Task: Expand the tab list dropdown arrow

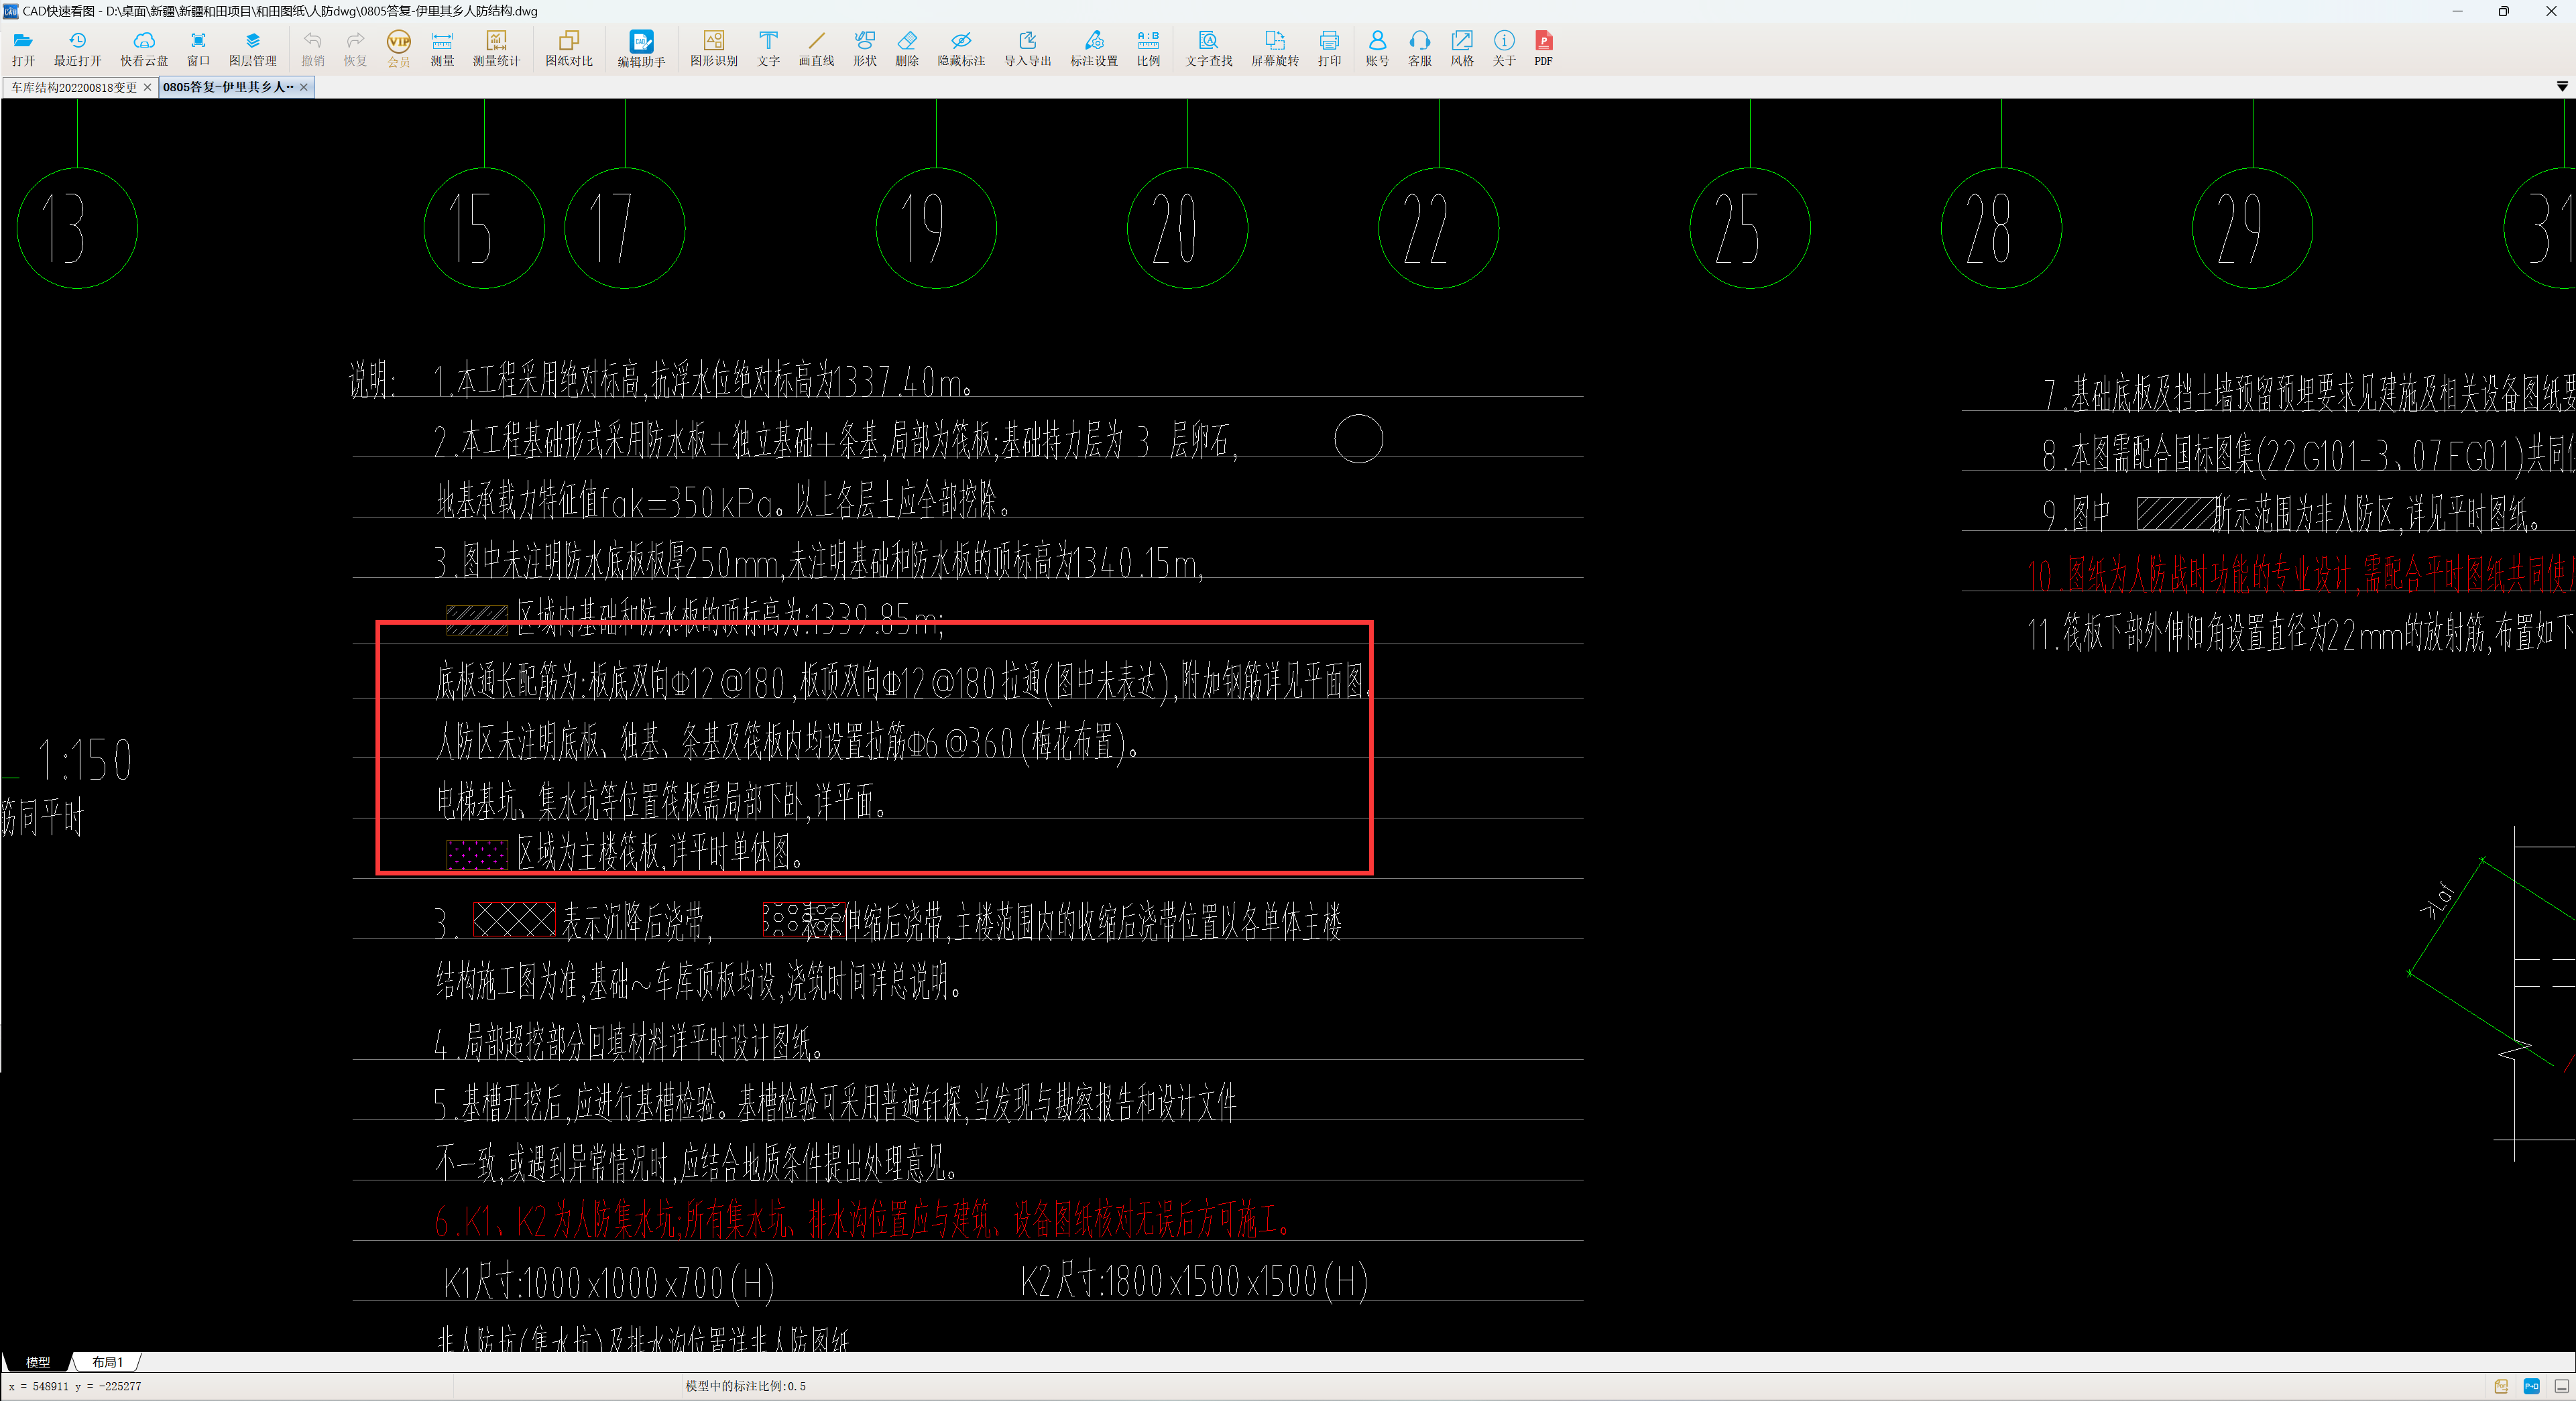Action: coord(2562,87)
